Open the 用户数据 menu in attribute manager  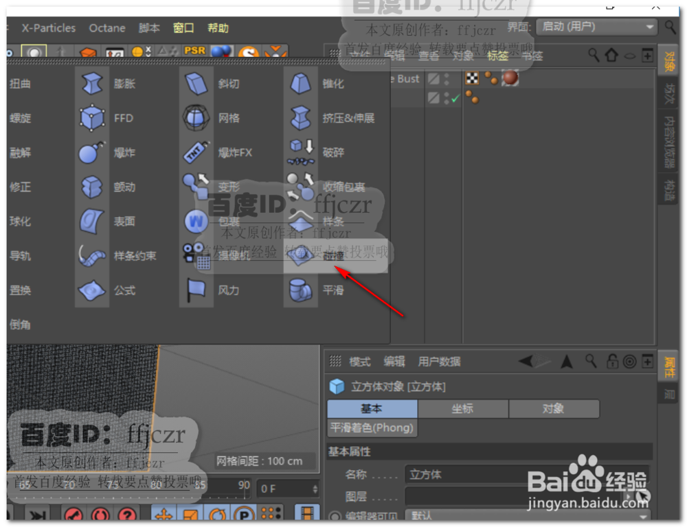pyautogui.click(x=439, y=361)
